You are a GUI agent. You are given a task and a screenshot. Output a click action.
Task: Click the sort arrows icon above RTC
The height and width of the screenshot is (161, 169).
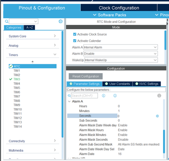[x=33, y=62]
